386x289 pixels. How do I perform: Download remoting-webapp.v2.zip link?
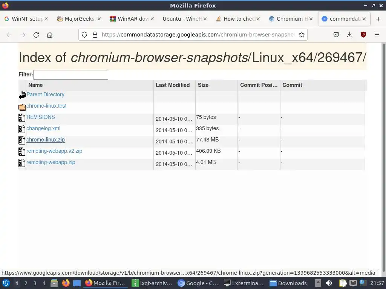pyautogui.click(x=54, y=151)
